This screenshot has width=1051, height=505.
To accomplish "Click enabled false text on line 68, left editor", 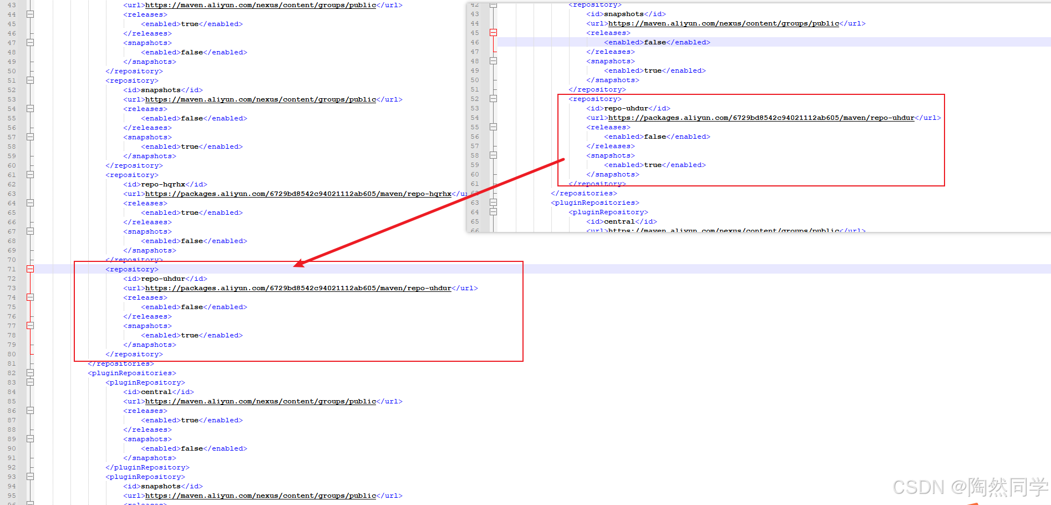I will [x=194, y=241].
